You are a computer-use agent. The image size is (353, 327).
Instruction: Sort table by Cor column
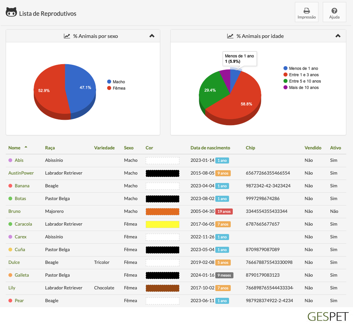[149, 148]
